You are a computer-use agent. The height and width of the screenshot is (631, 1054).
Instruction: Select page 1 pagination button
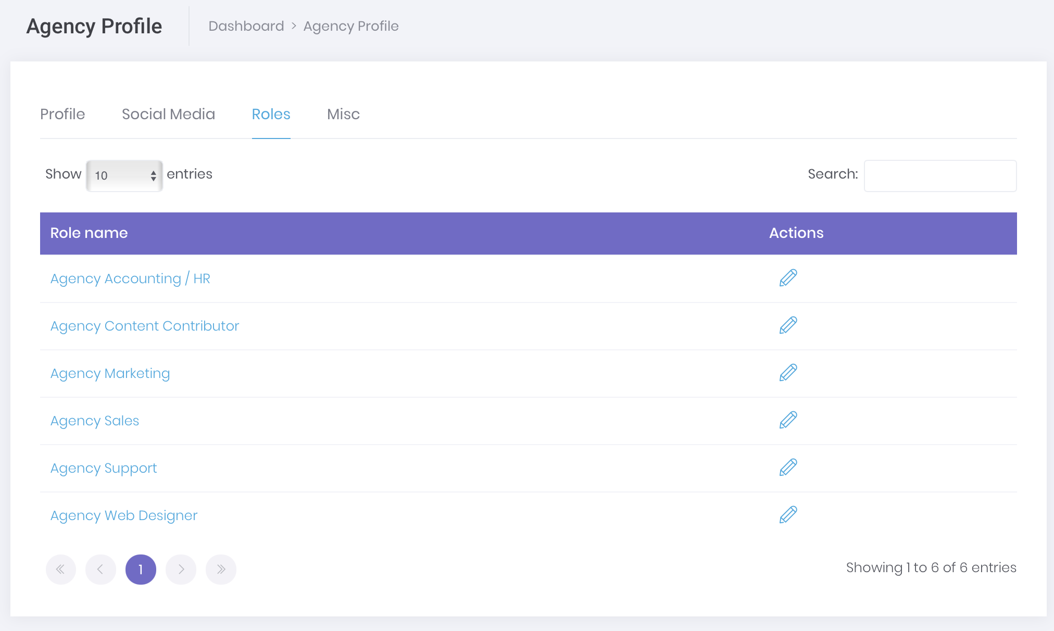(x=141, y=569)
